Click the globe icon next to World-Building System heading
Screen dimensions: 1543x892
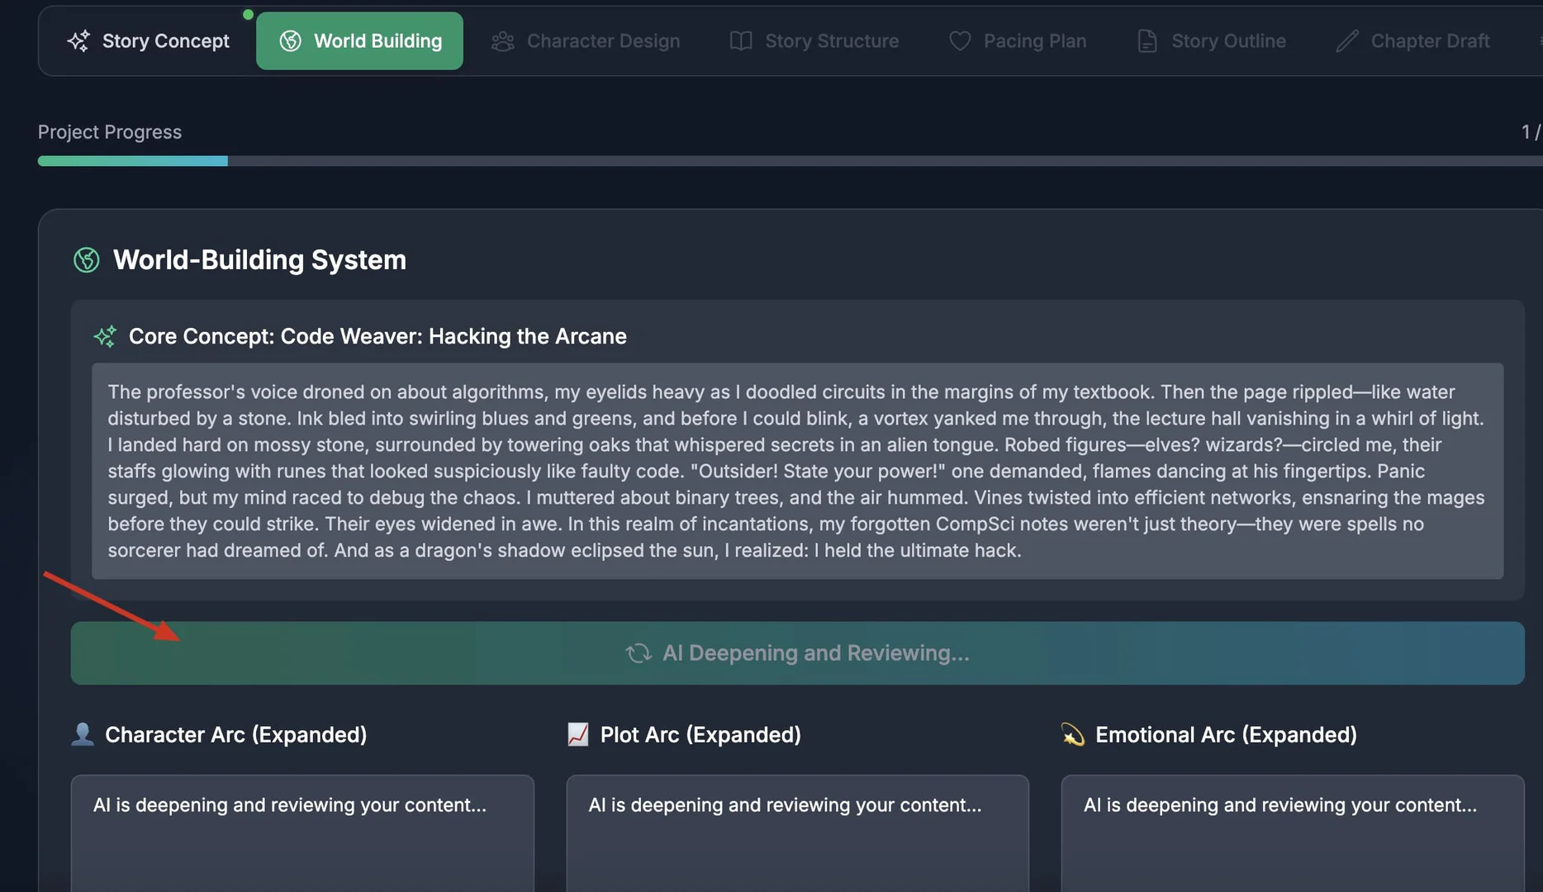point(85,260)
